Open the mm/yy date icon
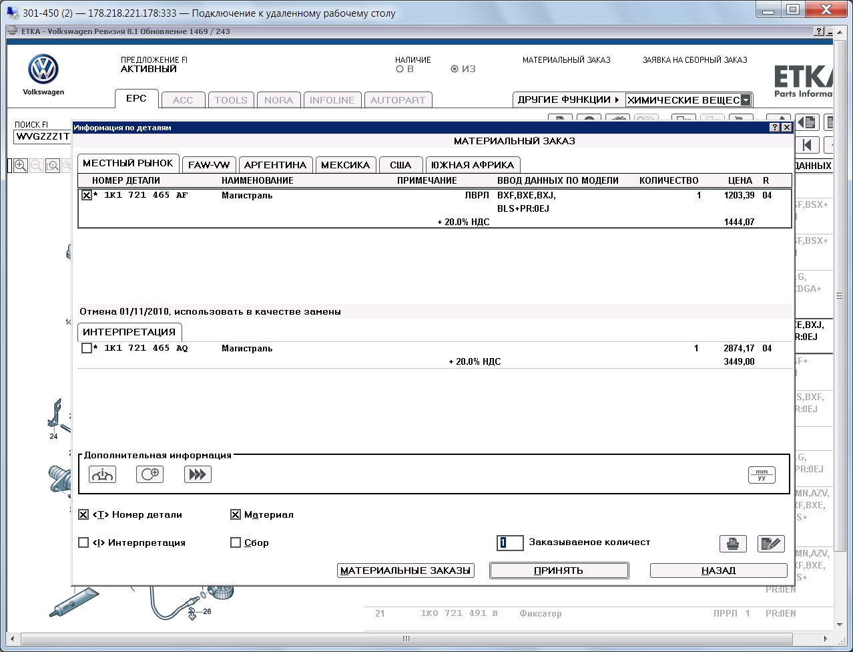Viewport: 853px width, 652px height. (762, 475)
